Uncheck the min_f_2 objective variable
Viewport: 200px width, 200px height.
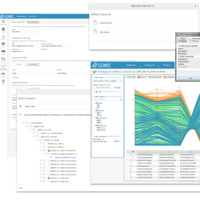(98, 130)
